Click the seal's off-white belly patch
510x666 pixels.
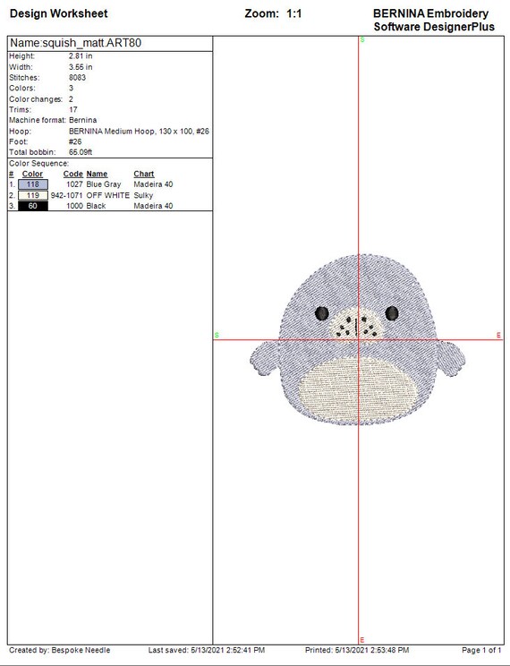pyautogui.click(x=356, y=388)
